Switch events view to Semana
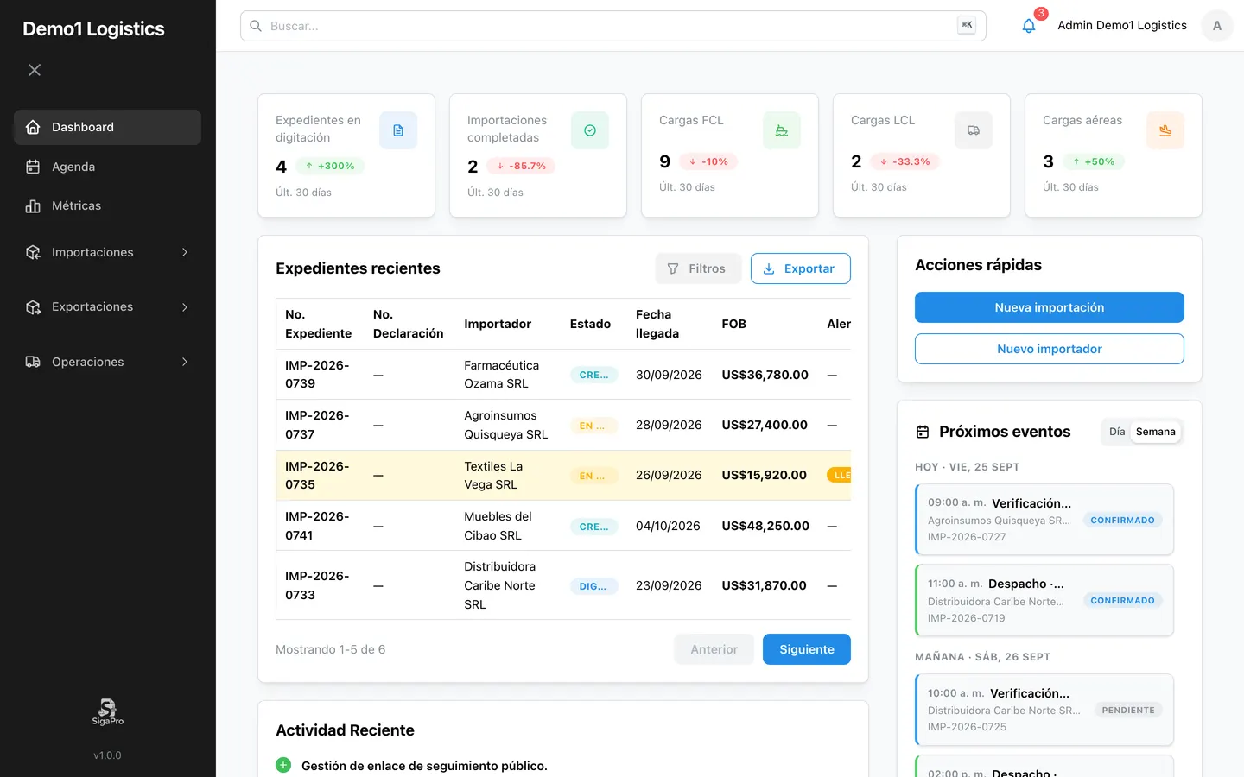The width and height of the screenshot is (1244, 777). [x=1156, y=432]
